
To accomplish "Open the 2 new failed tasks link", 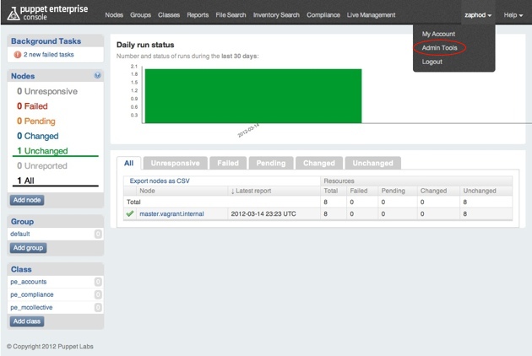I will 48,55.
